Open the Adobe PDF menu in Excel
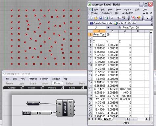Viewport: 156px width, 126px height. click(128, 13)
